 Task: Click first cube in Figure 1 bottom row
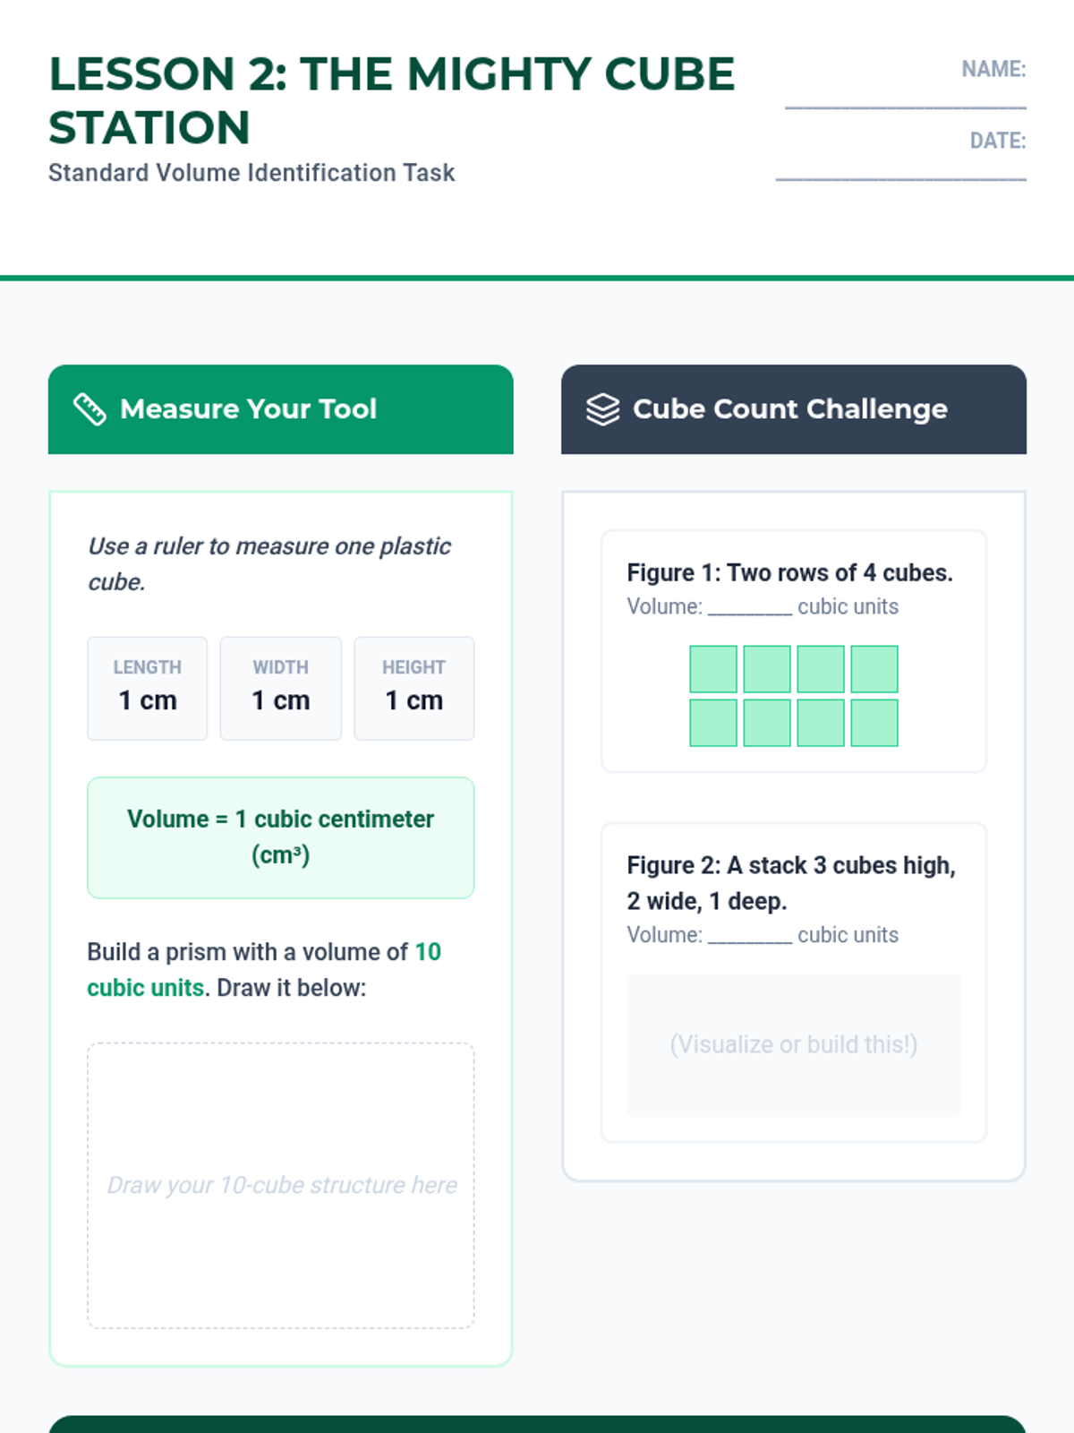click(x=713, y=723)
